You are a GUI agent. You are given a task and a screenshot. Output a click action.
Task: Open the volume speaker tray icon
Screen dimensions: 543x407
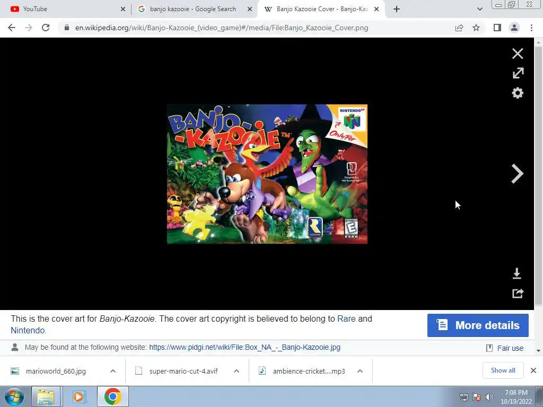[489, 397]
